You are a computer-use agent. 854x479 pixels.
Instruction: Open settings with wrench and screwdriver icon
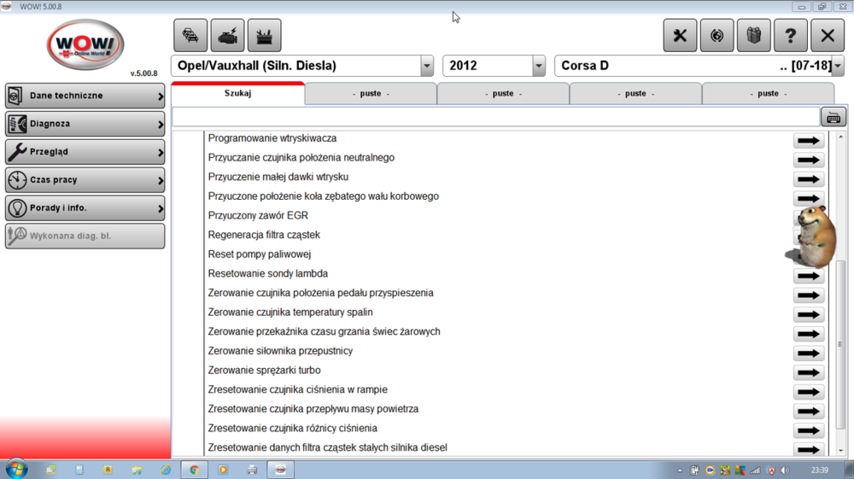click(680, 36)
